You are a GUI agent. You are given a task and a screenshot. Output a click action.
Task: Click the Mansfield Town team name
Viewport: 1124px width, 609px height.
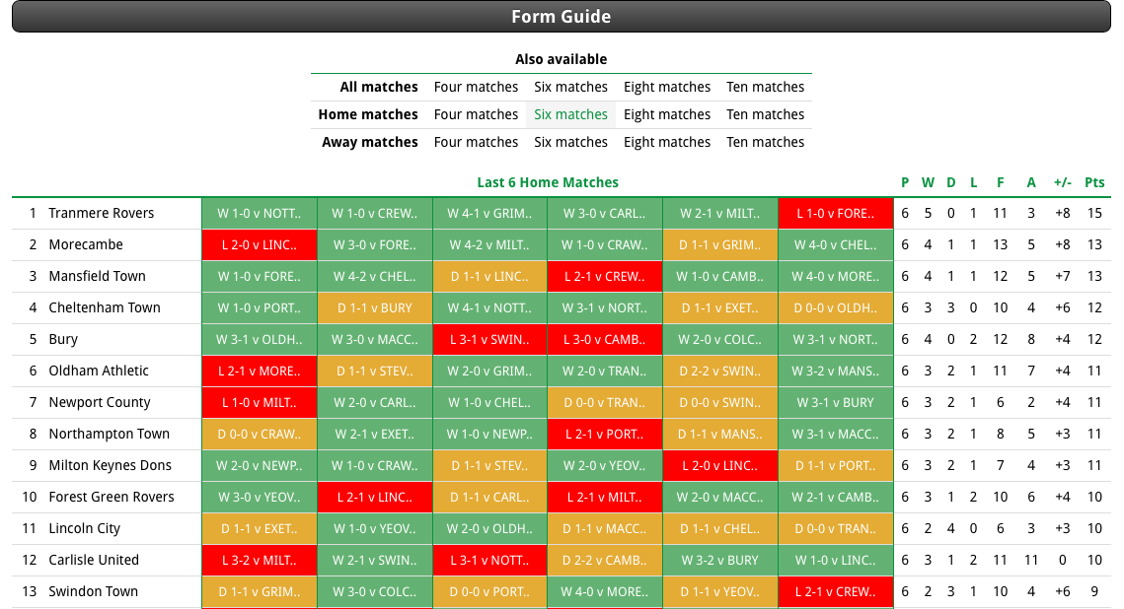click(97, 276)
